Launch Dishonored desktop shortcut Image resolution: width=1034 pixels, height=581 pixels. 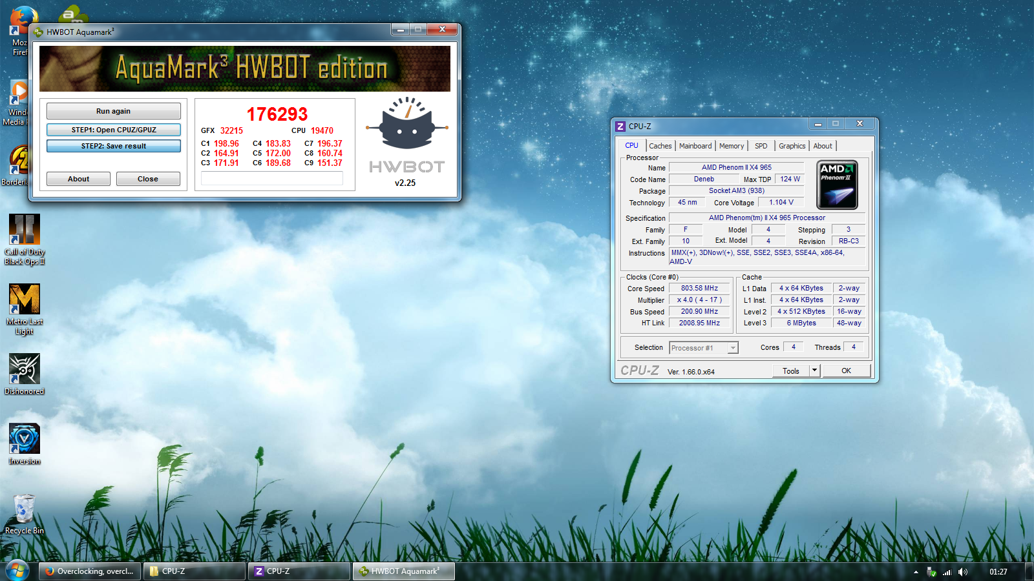25,374
